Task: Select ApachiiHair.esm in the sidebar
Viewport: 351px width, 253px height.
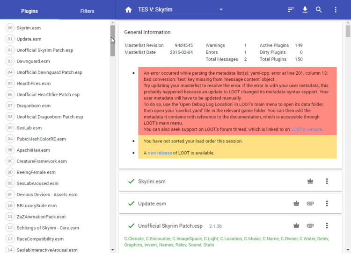Action: [x=33, y=150]
